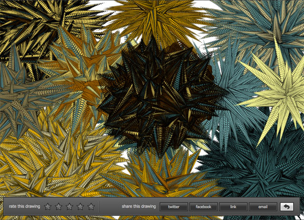
Task: Give the drawing three stars
Action: pos(69,207)
